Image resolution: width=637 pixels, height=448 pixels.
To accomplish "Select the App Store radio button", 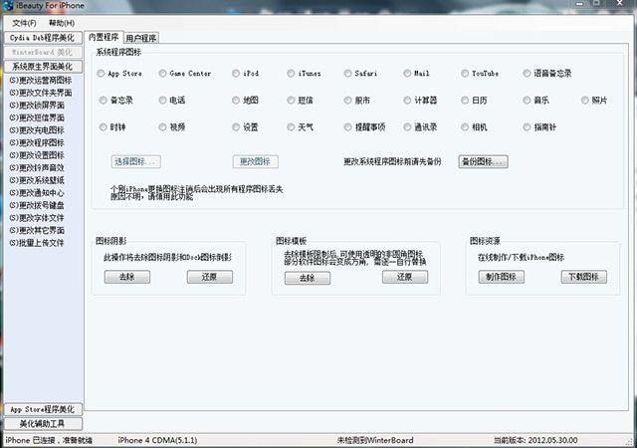I will (x=101, y=74).
